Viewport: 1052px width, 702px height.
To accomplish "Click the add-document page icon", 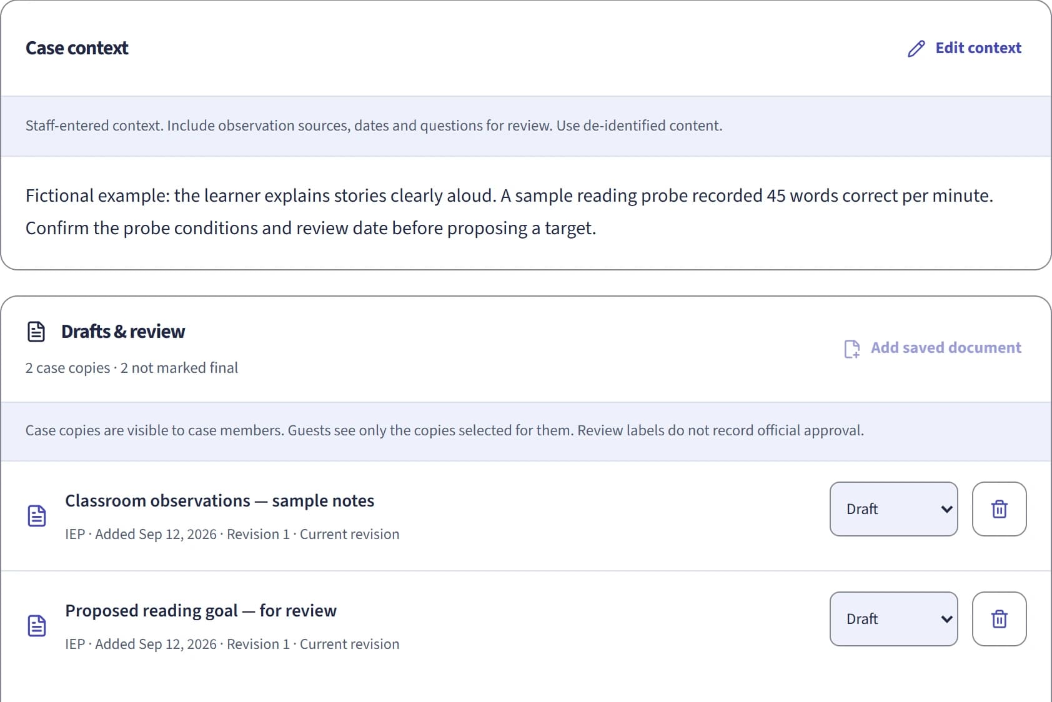I will [852, 349].
